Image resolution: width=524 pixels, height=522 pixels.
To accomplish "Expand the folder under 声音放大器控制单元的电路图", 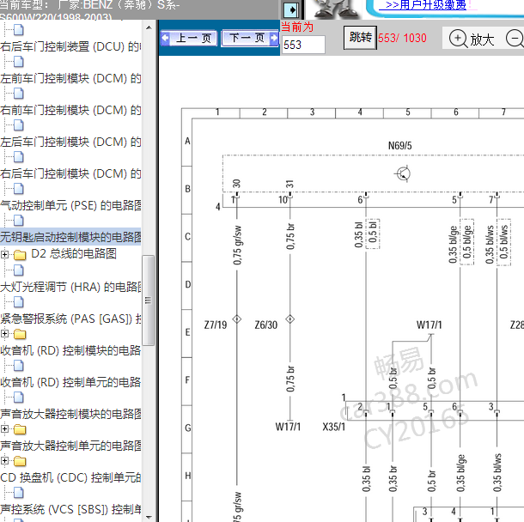I will tap(4, 460).
